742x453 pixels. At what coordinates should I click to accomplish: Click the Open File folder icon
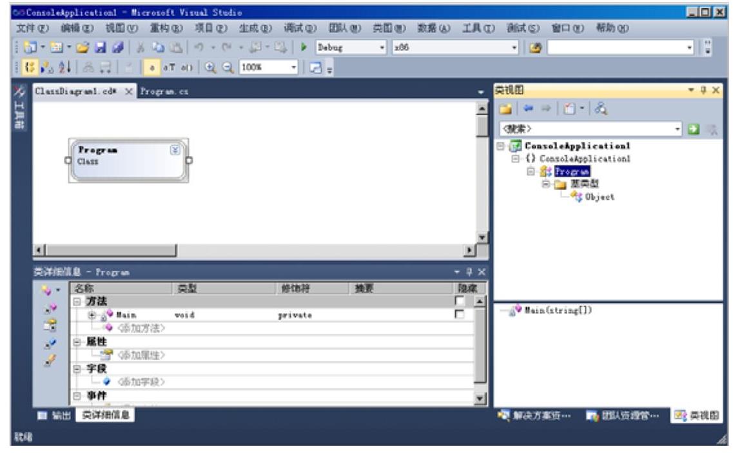pyautogui.click(x=83, y=47)
